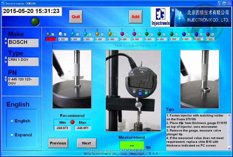233x157 pixels.
Task: Click the left injector photo thumbnail
Action: click(72, 79)
